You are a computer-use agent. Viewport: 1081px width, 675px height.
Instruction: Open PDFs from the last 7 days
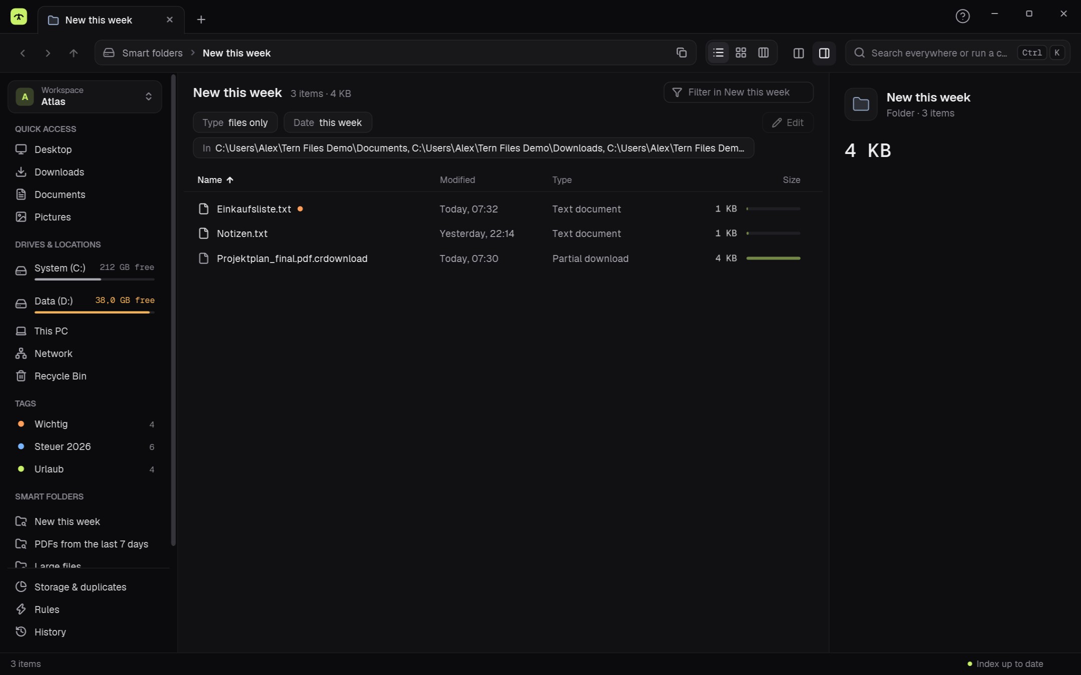click(x=85, y=544)
